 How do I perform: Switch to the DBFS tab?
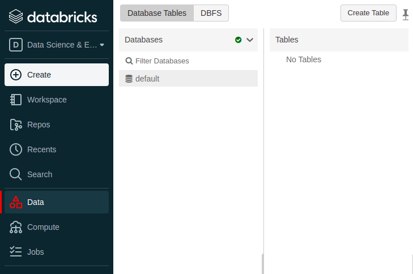tap(211, 13)
